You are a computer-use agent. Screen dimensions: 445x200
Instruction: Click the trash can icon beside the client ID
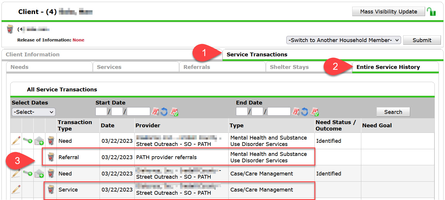(x=10, y=29)
